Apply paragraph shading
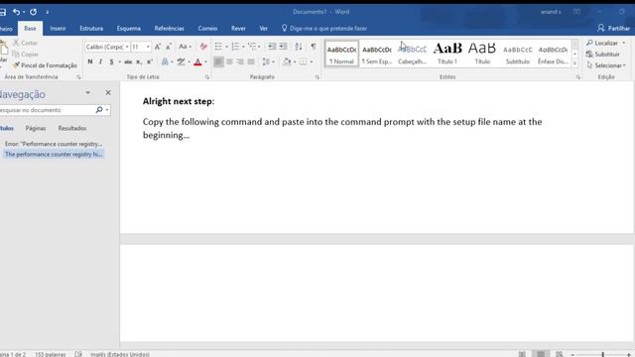 click(287, 61)
